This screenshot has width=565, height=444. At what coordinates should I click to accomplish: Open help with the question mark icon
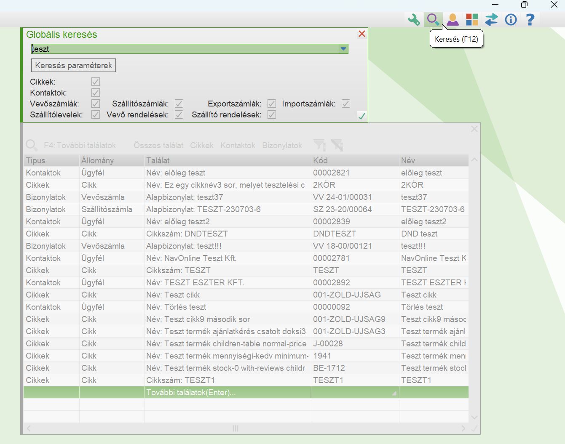(x=530, y=19)
